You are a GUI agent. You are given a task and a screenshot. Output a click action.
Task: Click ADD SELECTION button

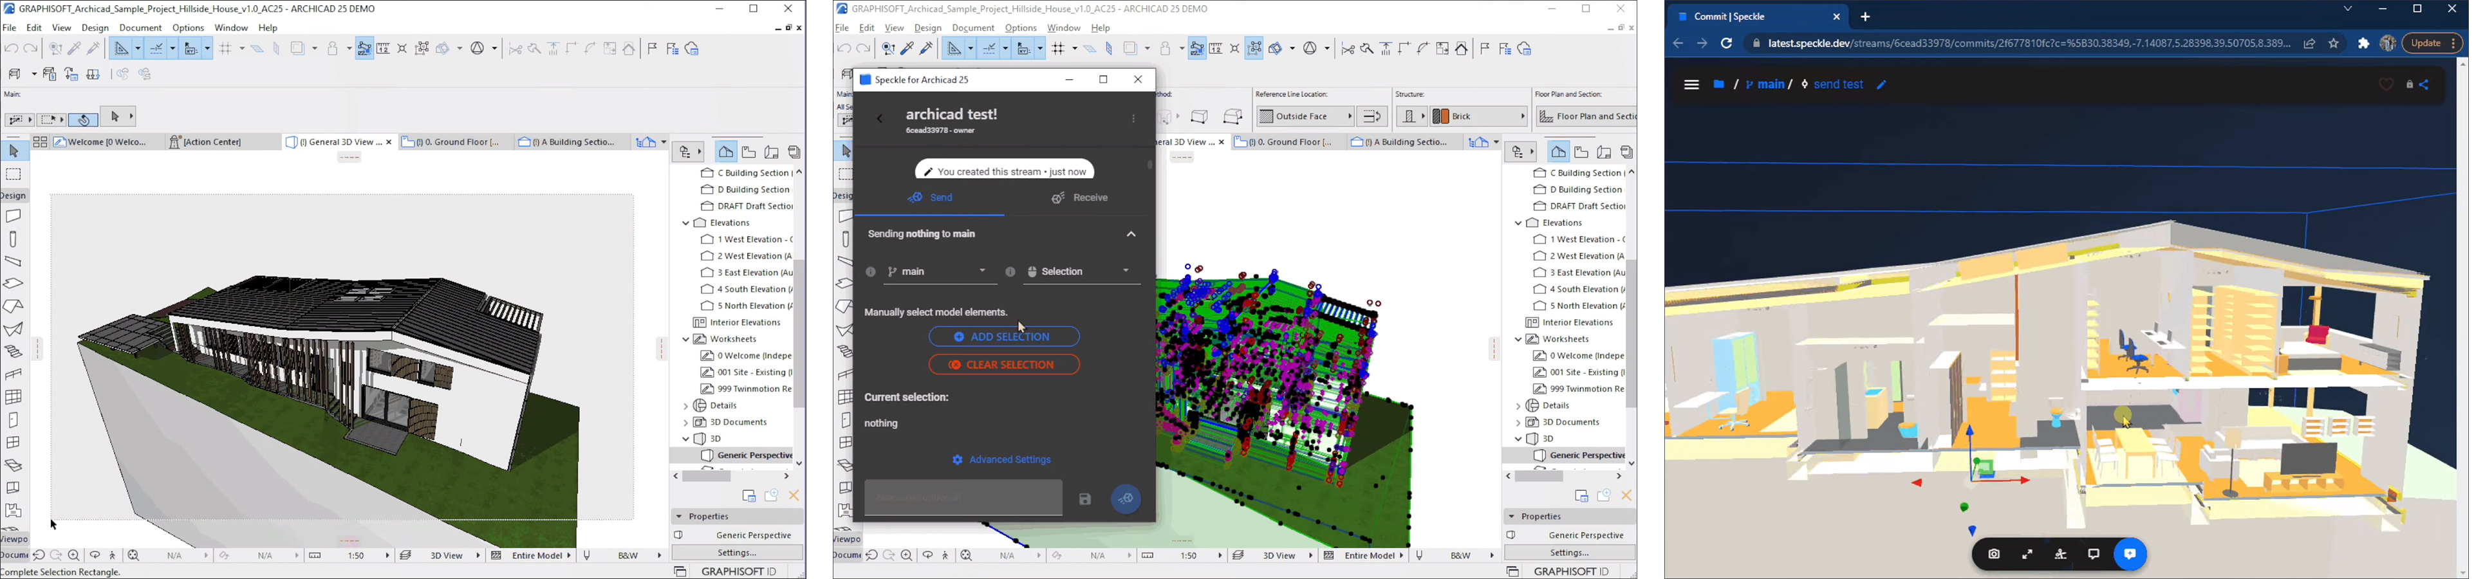pyautogui.click(x=1005, y=337)
